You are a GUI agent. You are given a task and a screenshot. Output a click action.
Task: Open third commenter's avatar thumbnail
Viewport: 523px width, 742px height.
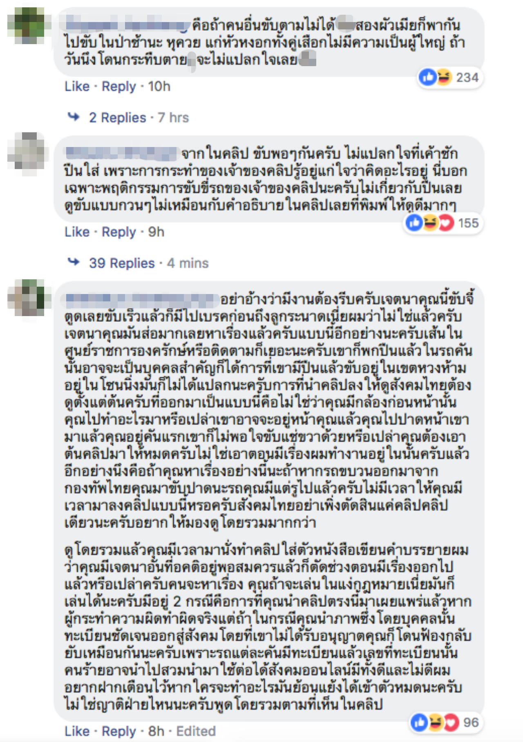28,297
